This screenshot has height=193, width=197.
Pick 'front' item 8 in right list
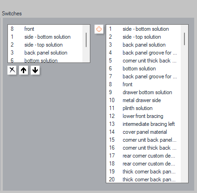pos(143,84)
